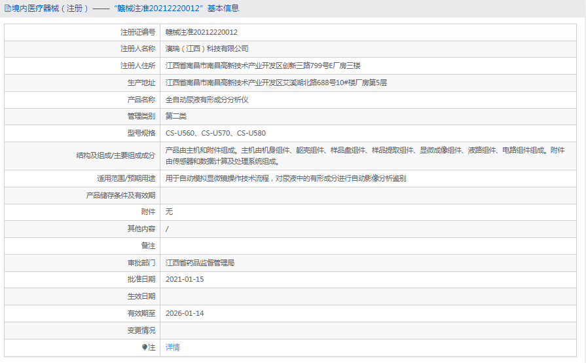The height and width of the screenshot is (363, 586).
Task: Select approving department 江西省药品监督管理局
Action: (x=200, y=263)
